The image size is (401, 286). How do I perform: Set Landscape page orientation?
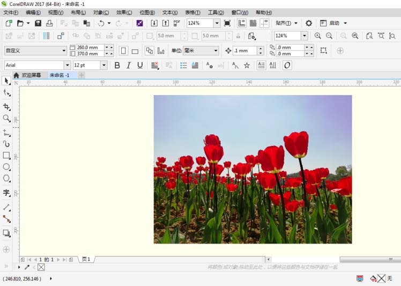(135, 51)
